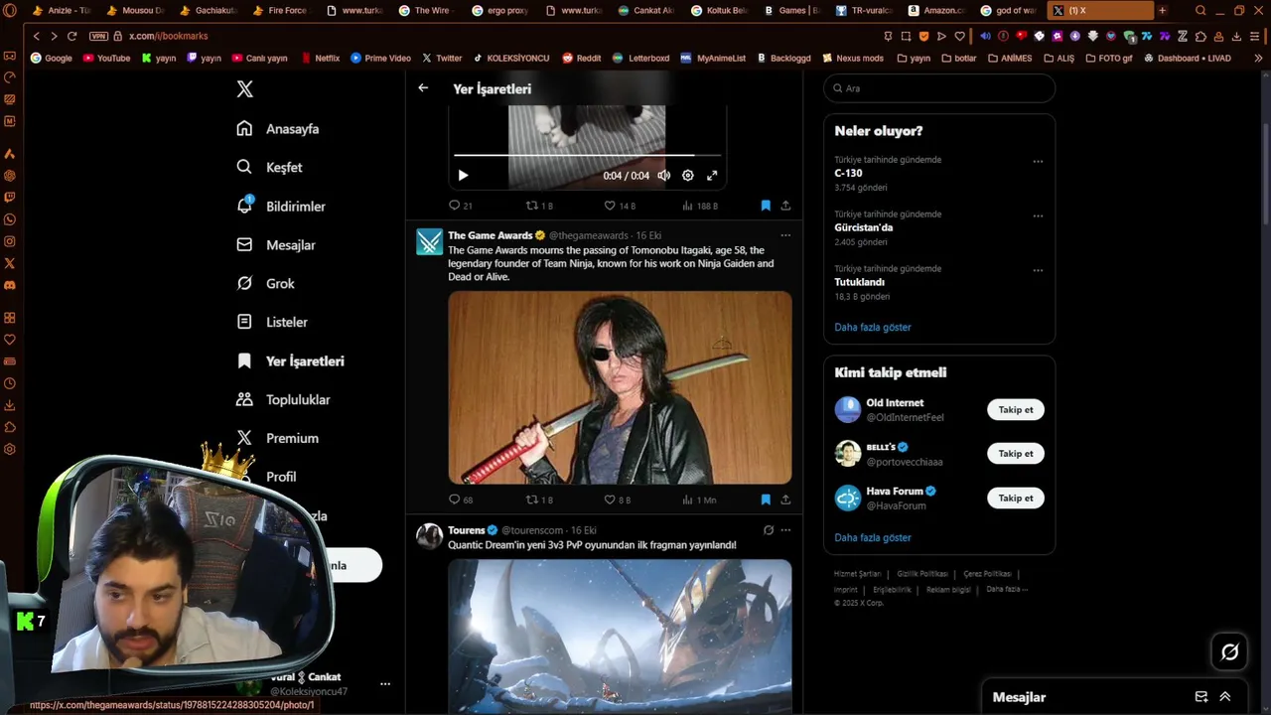Image resolution: width=1271 pixels, height=715 pixels.
Task: Click the Ara search field
Action: pyautogui.click(x=939, y=88)
